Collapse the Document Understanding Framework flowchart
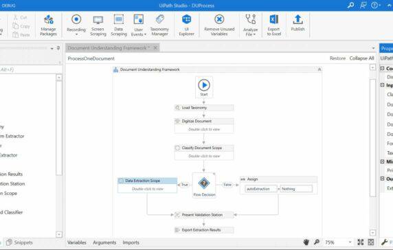The height and width of the screenshot is (250, 393). (319, 69)
